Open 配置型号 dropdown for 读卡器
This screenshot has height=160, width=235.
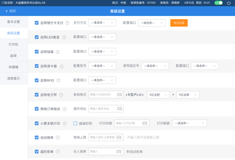tap(102, 66)
